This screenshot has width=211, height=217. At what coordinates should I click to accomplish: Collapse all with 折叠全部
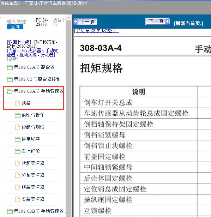pyautogui.click(x=59, y=22)
